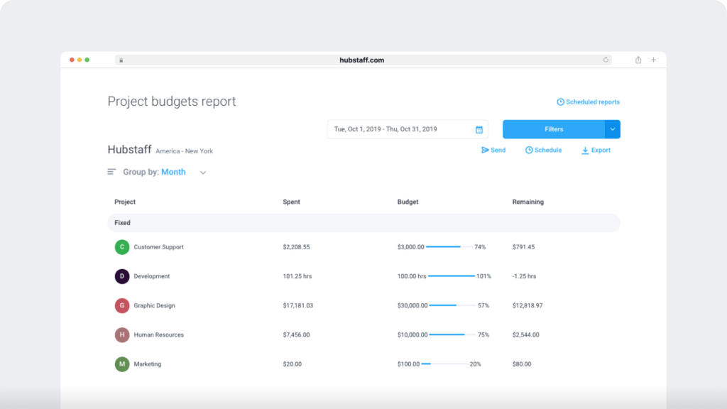Click the Spent column header
Viewport: 727px width, 409px height.
(x=291, y=202)
